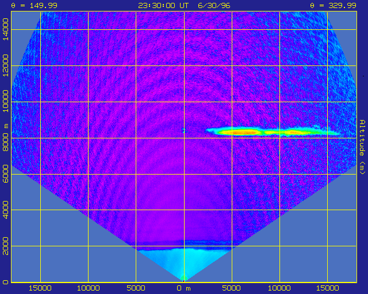Select the 2000 altitude axis label
Viewport: 368px width, 294px height.
(5, 246)
